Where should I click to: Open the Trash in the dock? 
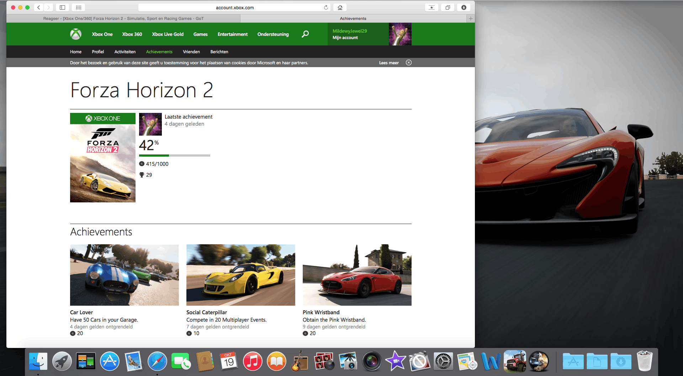[x=644, y=361]
